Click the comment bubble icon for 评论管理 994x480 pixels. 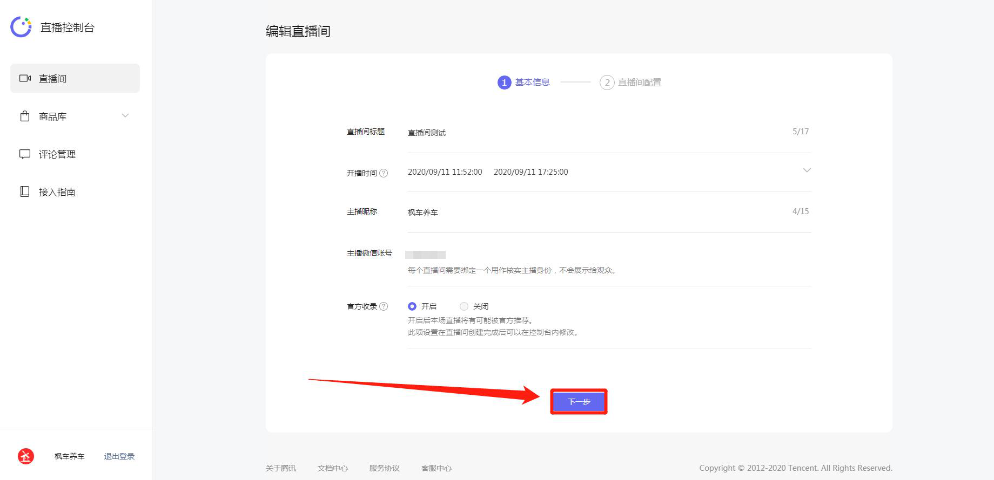[25, 154]
